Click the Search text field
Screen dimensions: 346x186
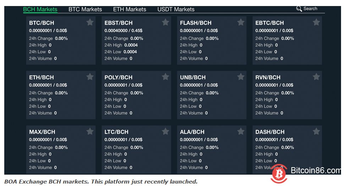pos(311,9)
